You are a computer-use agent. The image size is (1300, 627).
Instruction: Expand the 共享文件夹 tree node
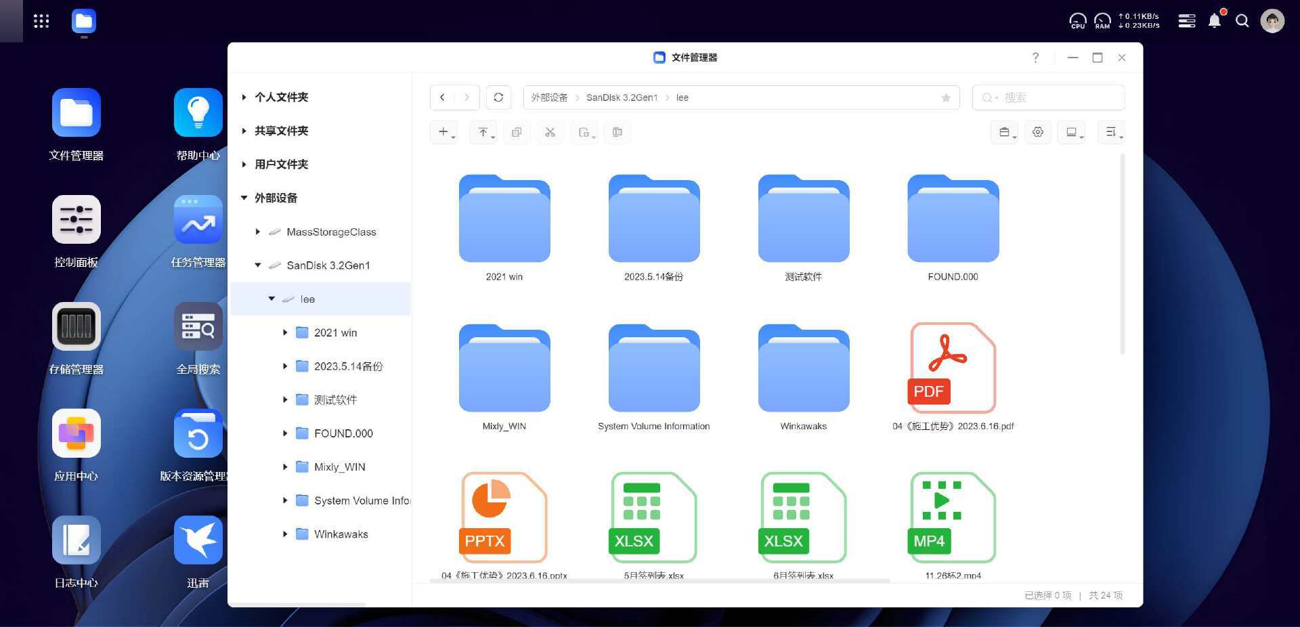(244, 131)
